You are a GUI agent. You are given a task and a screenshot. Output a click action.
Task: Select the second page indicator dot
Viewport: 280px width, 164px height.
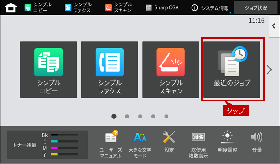pos(127,116)
